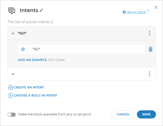Click the Cancel button
Viewport: 163px width, 126px height.
[x=123, y=114]
